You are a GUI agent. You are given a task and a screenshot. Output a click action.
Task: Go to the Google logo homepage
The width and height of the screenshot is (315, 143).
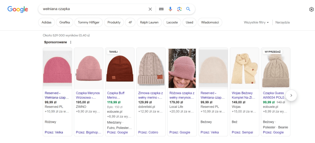click(18, 9)
